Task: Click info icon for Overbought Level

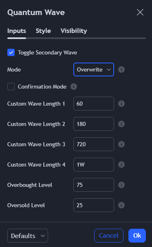Action: click(121, 185)
